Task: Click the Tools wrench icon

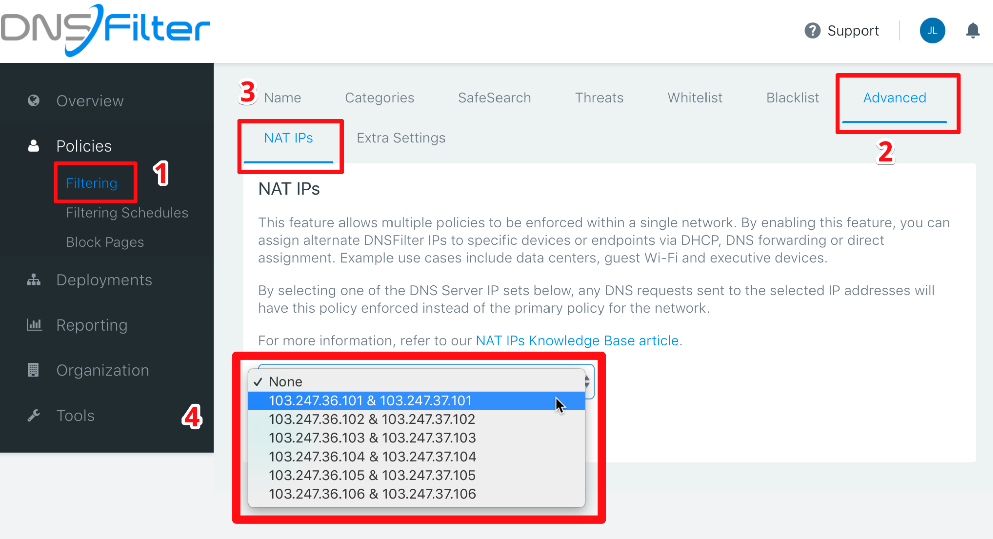Action: pos(34,415)
